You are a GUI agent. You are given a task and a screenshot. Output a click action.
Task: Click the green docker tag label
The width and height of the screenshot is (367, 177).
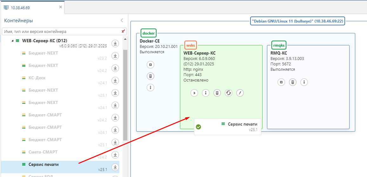pos(149,33)
